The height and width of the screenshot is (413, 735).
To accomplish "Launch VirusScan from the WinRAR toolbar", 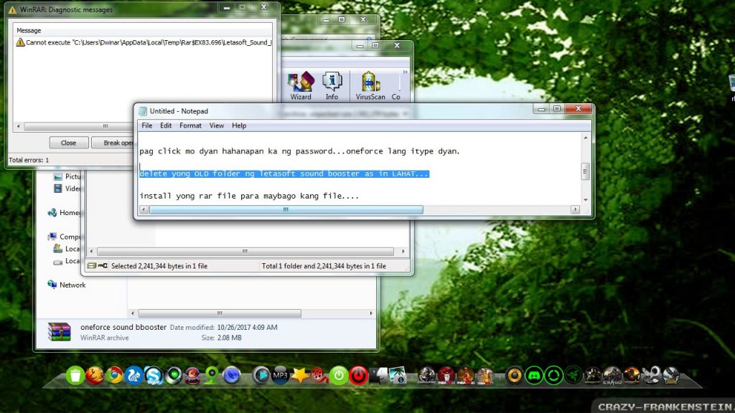I will point(370,86).
